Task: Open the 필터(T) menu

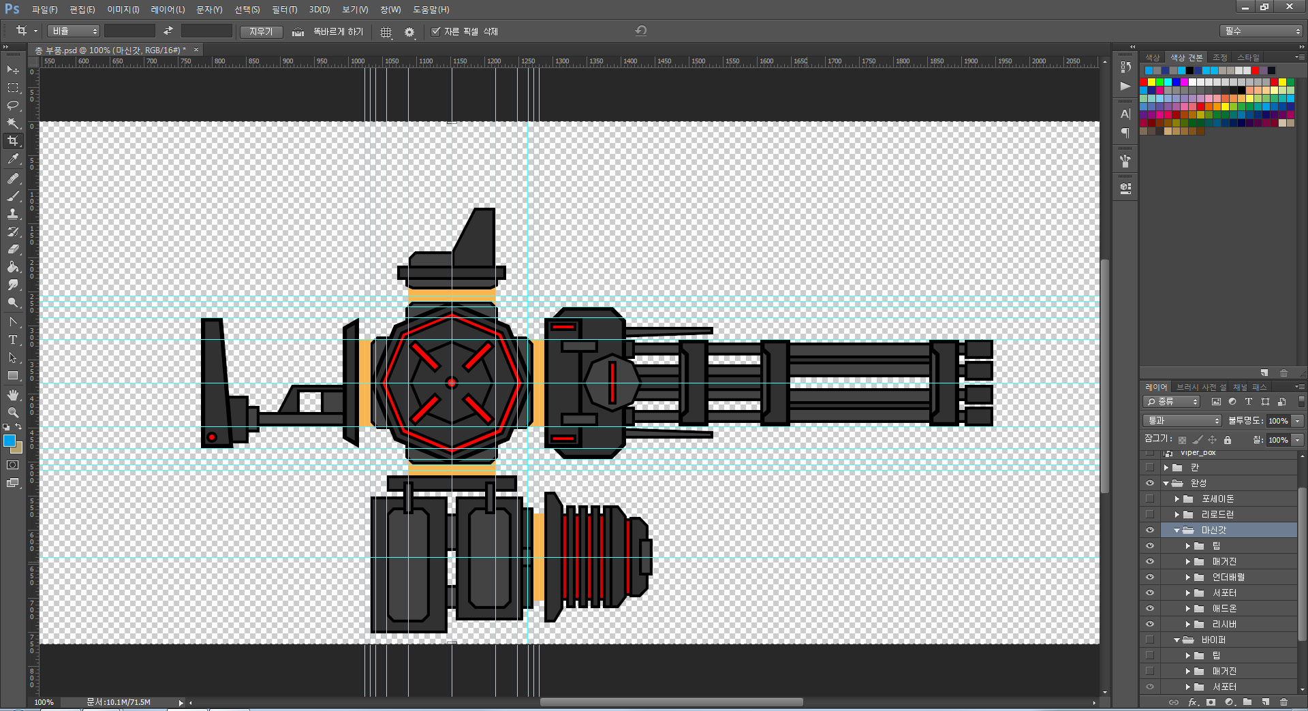Action: (x=285, y=10)
